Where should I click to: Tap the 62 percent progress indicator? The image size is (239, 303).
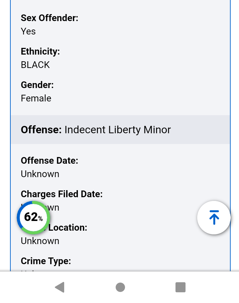point(33,217)
